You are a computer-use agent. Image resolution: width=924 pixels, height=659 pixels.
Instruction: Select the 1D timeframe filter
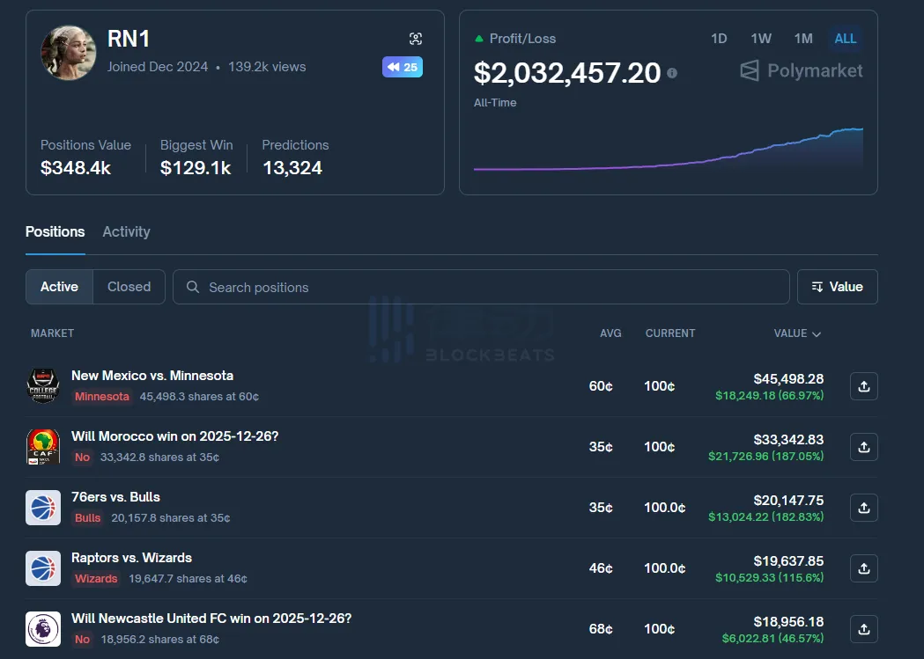pos(719,39)
